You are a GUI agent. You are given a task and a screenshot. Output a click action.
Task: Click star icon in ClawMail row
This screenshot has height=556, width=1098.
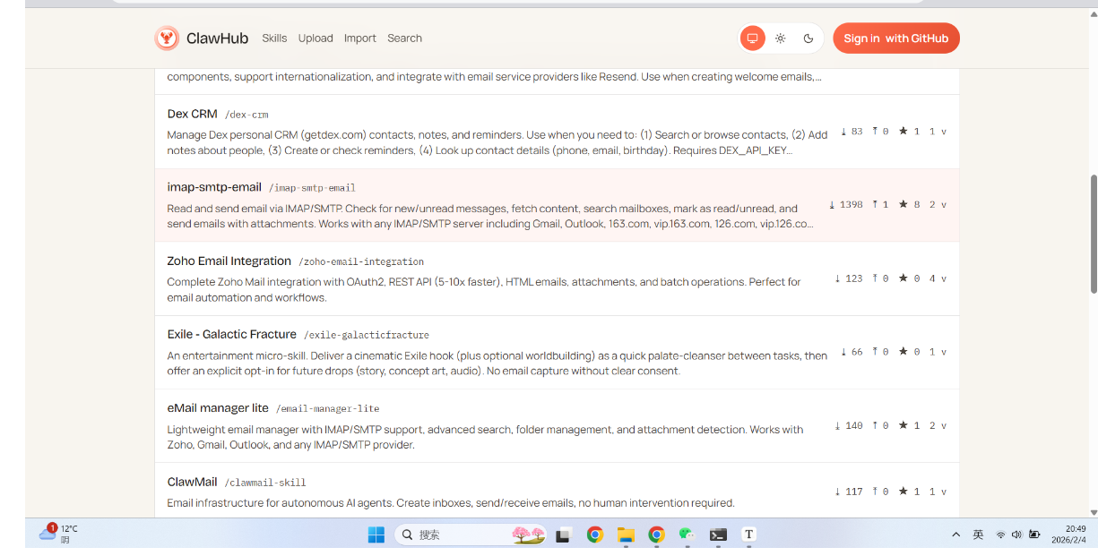point(903,492)
